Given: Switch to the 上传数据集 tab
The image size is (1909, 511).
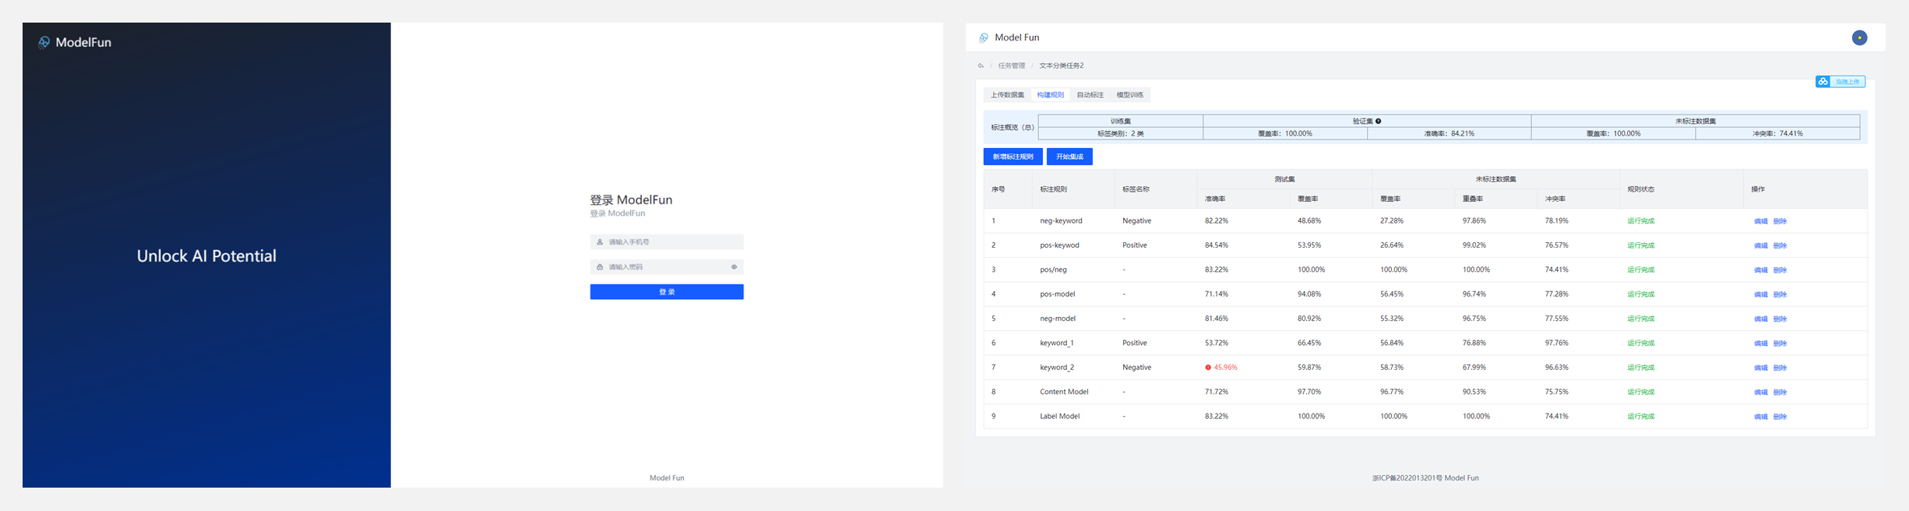Looking at the screenshot, I should [x=1007, y=95].
